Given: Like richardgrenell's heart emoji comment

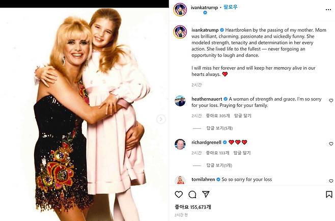Looking at the screenshot, I should (x=331, y=144).
